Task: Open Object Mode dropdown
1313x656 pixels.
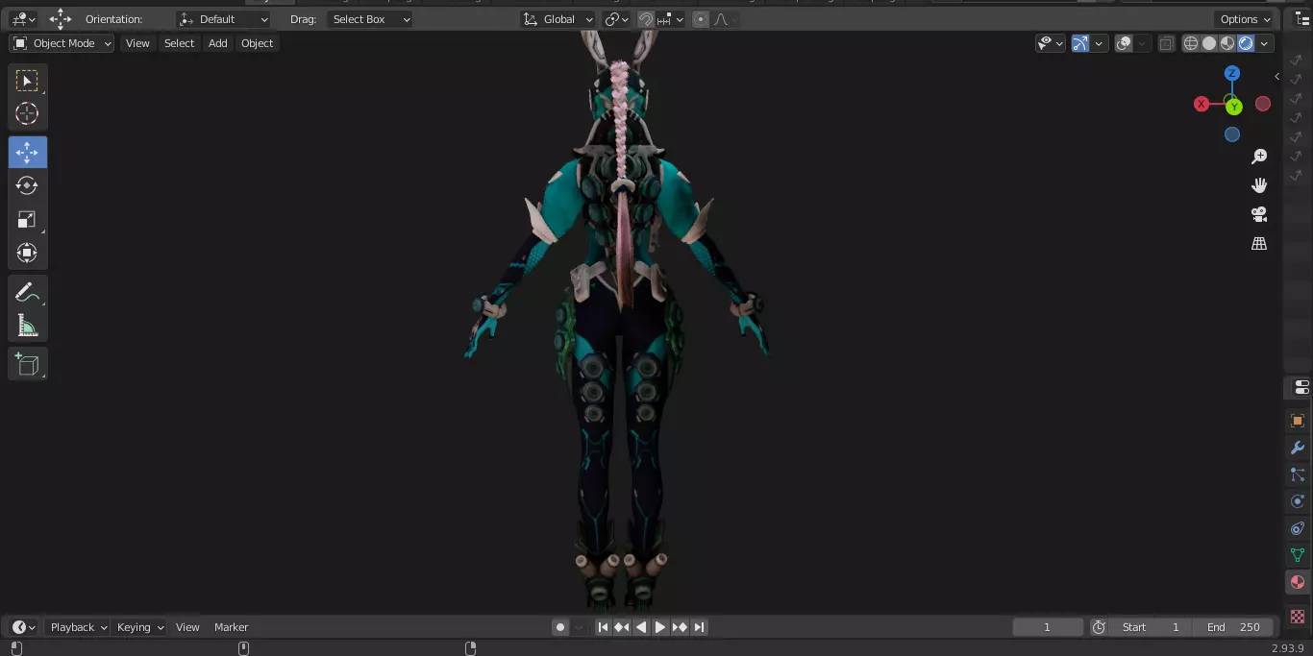Action: coord(62,43)
